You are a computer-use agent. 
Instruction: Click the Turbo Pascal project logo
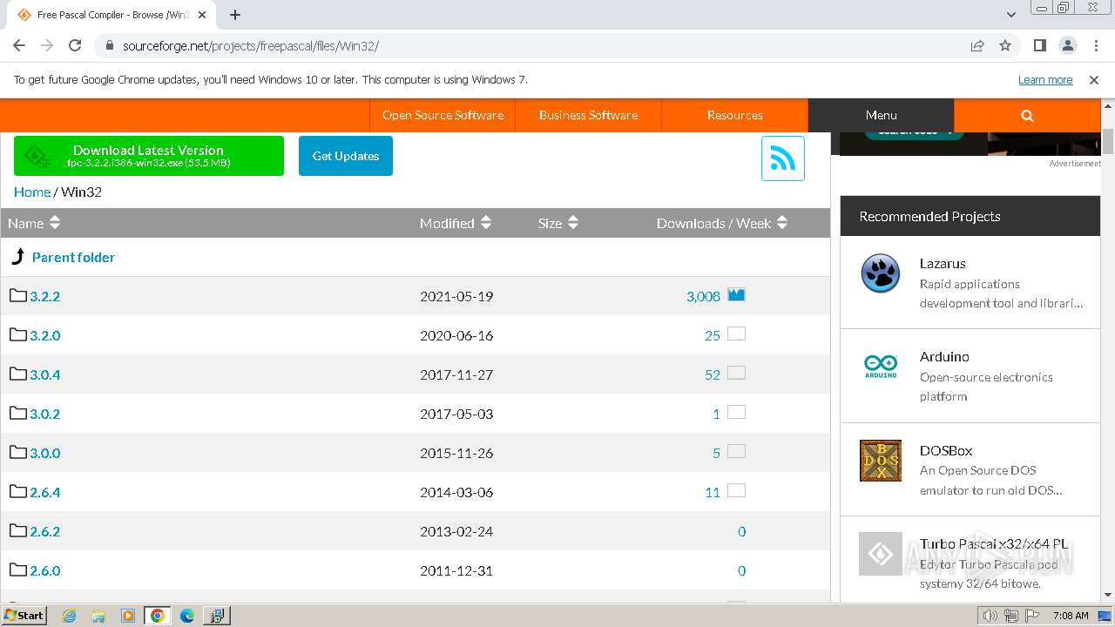pyautogui.click(x=881, y=554)
